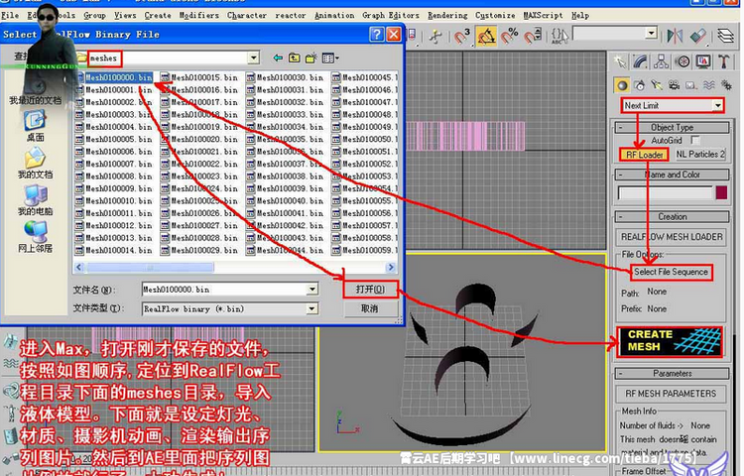
Task: Go back using the green arrow icon
Action: pyautogui.click(x=278, y=58)
